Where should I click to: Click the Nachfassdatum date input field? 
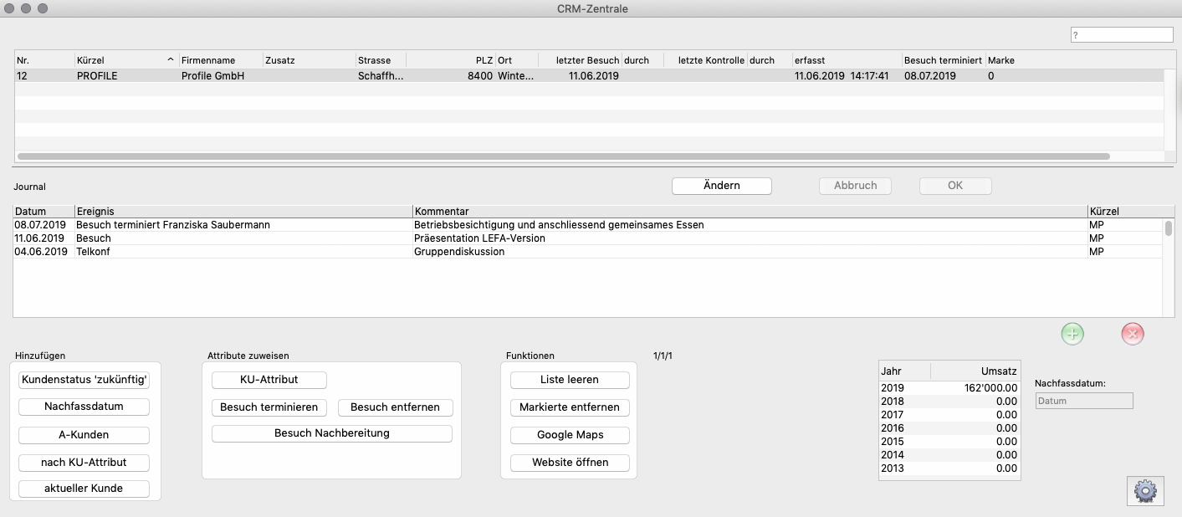[1083, 401]
